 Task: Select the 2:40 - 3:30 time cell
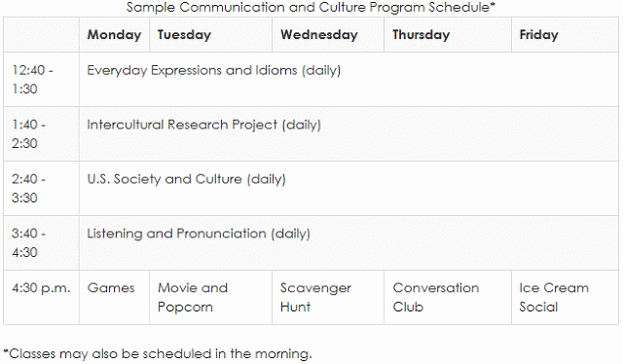point(41,189)
